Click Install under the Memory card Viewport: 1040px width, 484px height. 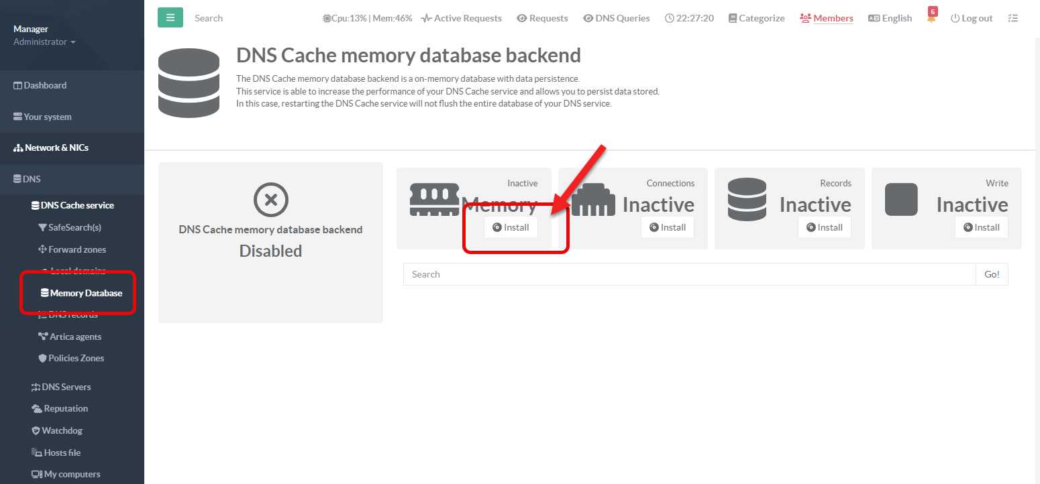click(511, 227)
